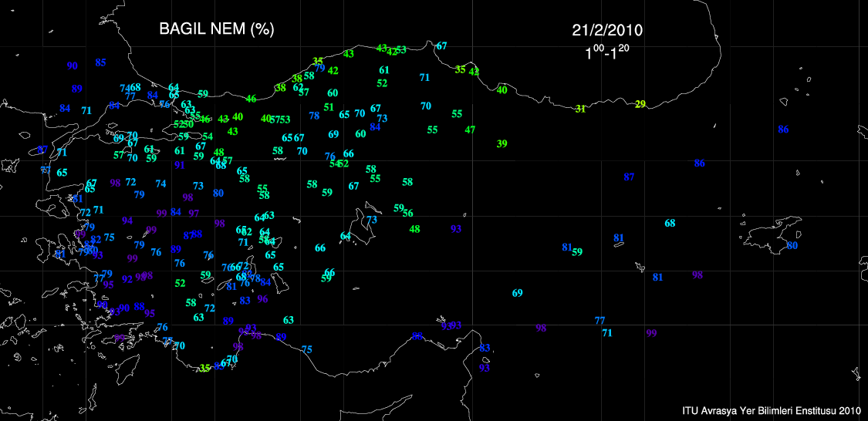Click the green 31 reading beside the 29
Viewport: 868px width, 421px height.
(x=580, y=109)
